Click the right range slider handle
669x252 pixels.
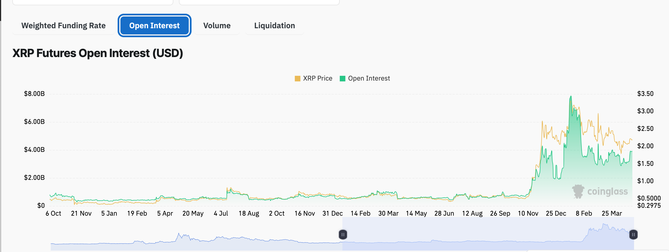(633, 234)
